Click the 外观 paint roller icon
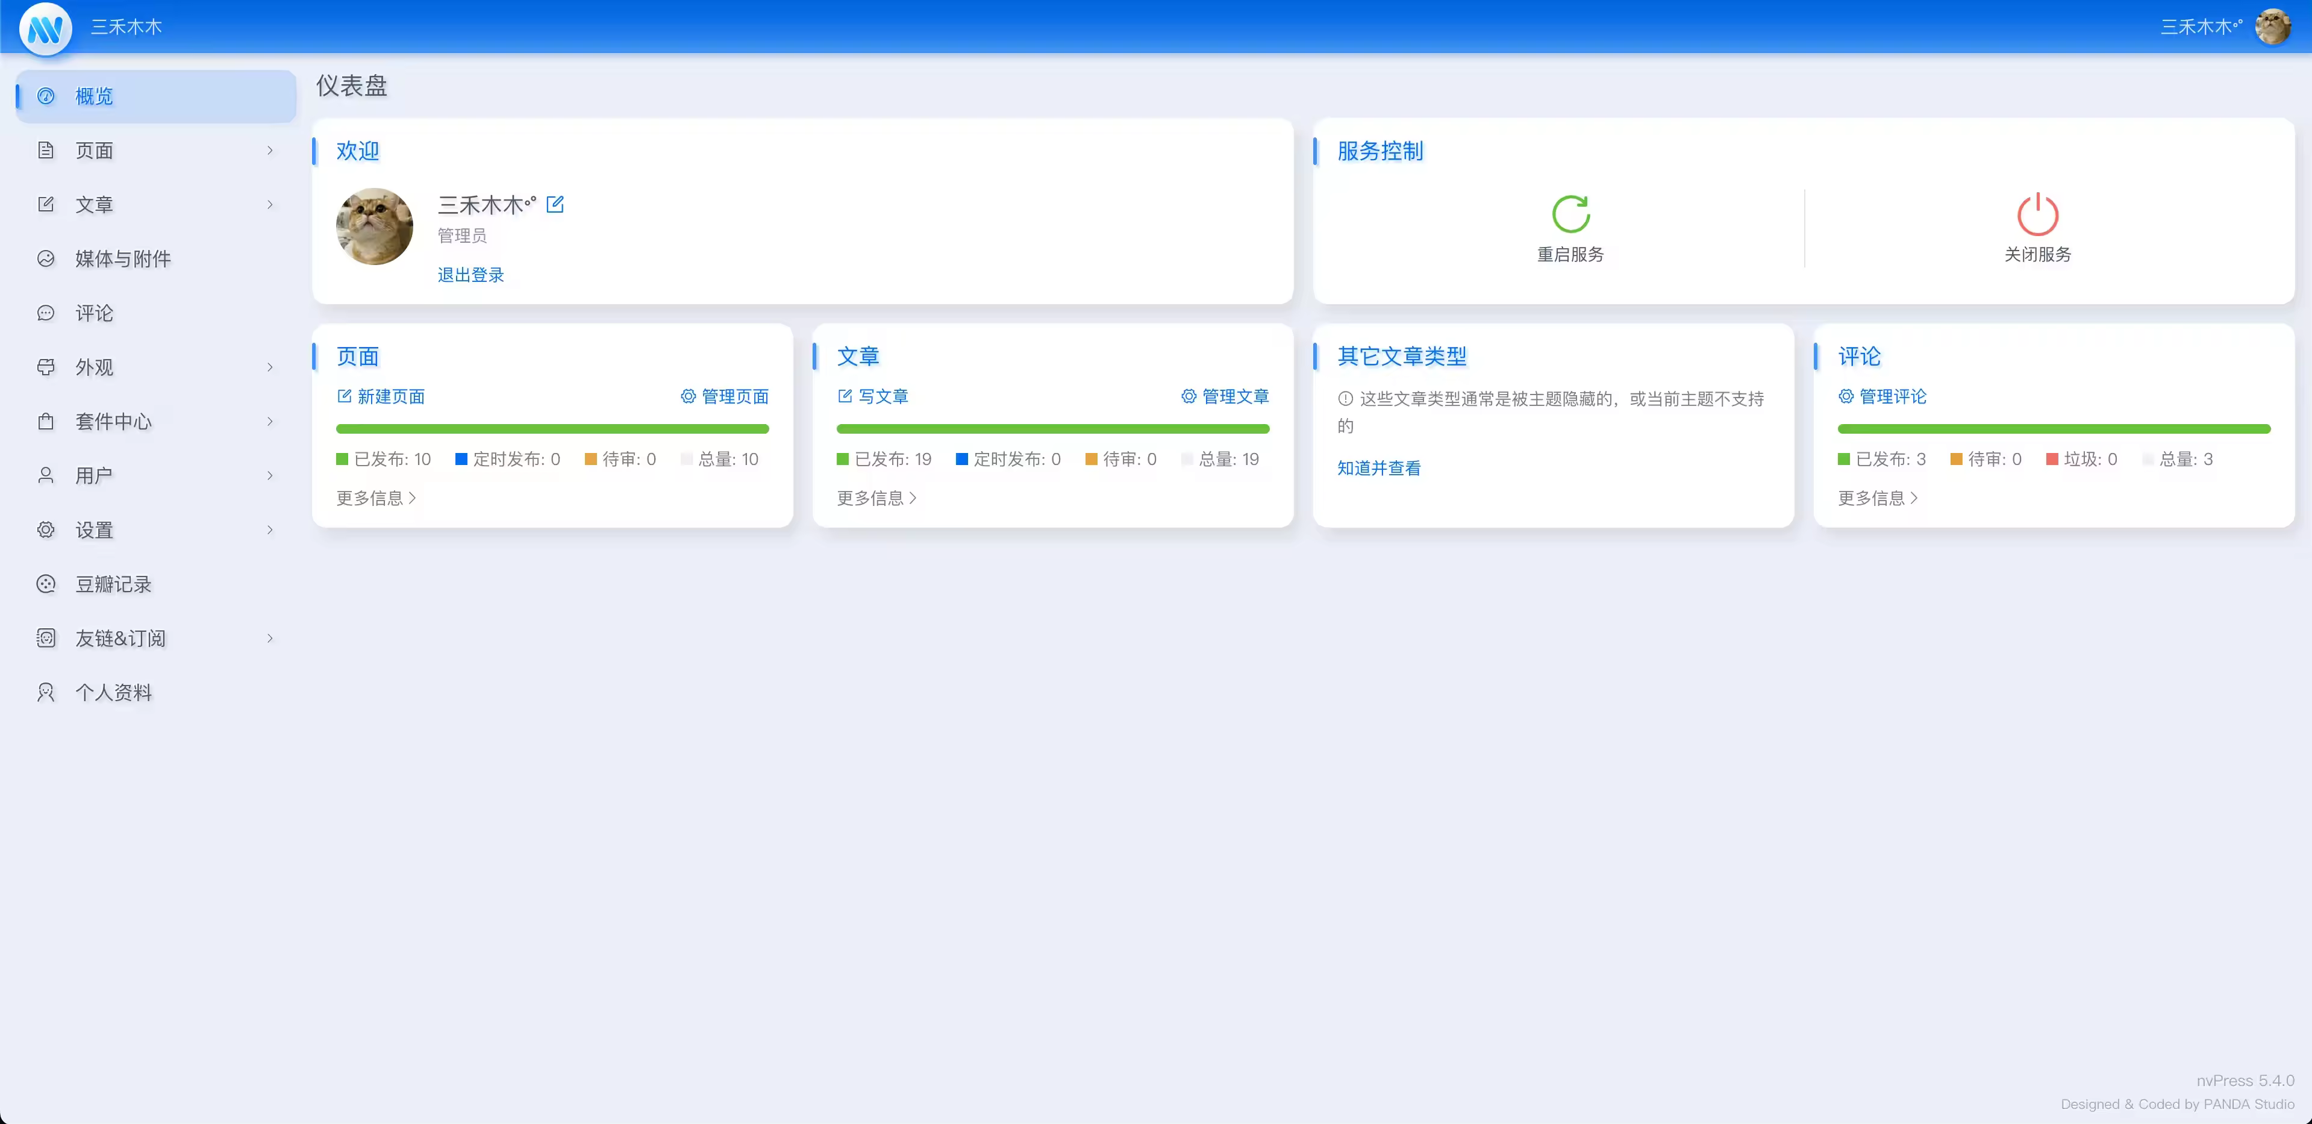 (x=46, y=366)
